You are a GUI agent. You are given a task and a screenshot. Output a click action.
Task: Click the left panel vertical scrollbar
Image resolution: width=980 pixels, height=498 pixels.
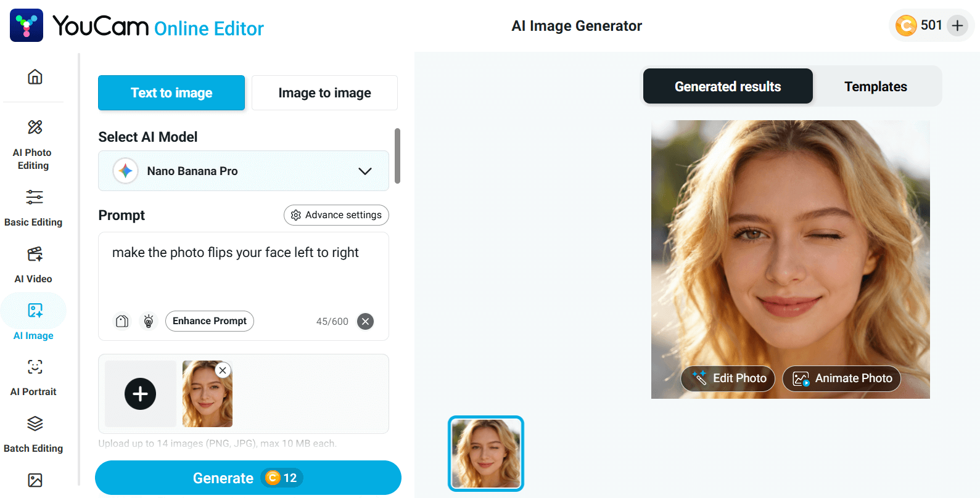coord(398,156)
